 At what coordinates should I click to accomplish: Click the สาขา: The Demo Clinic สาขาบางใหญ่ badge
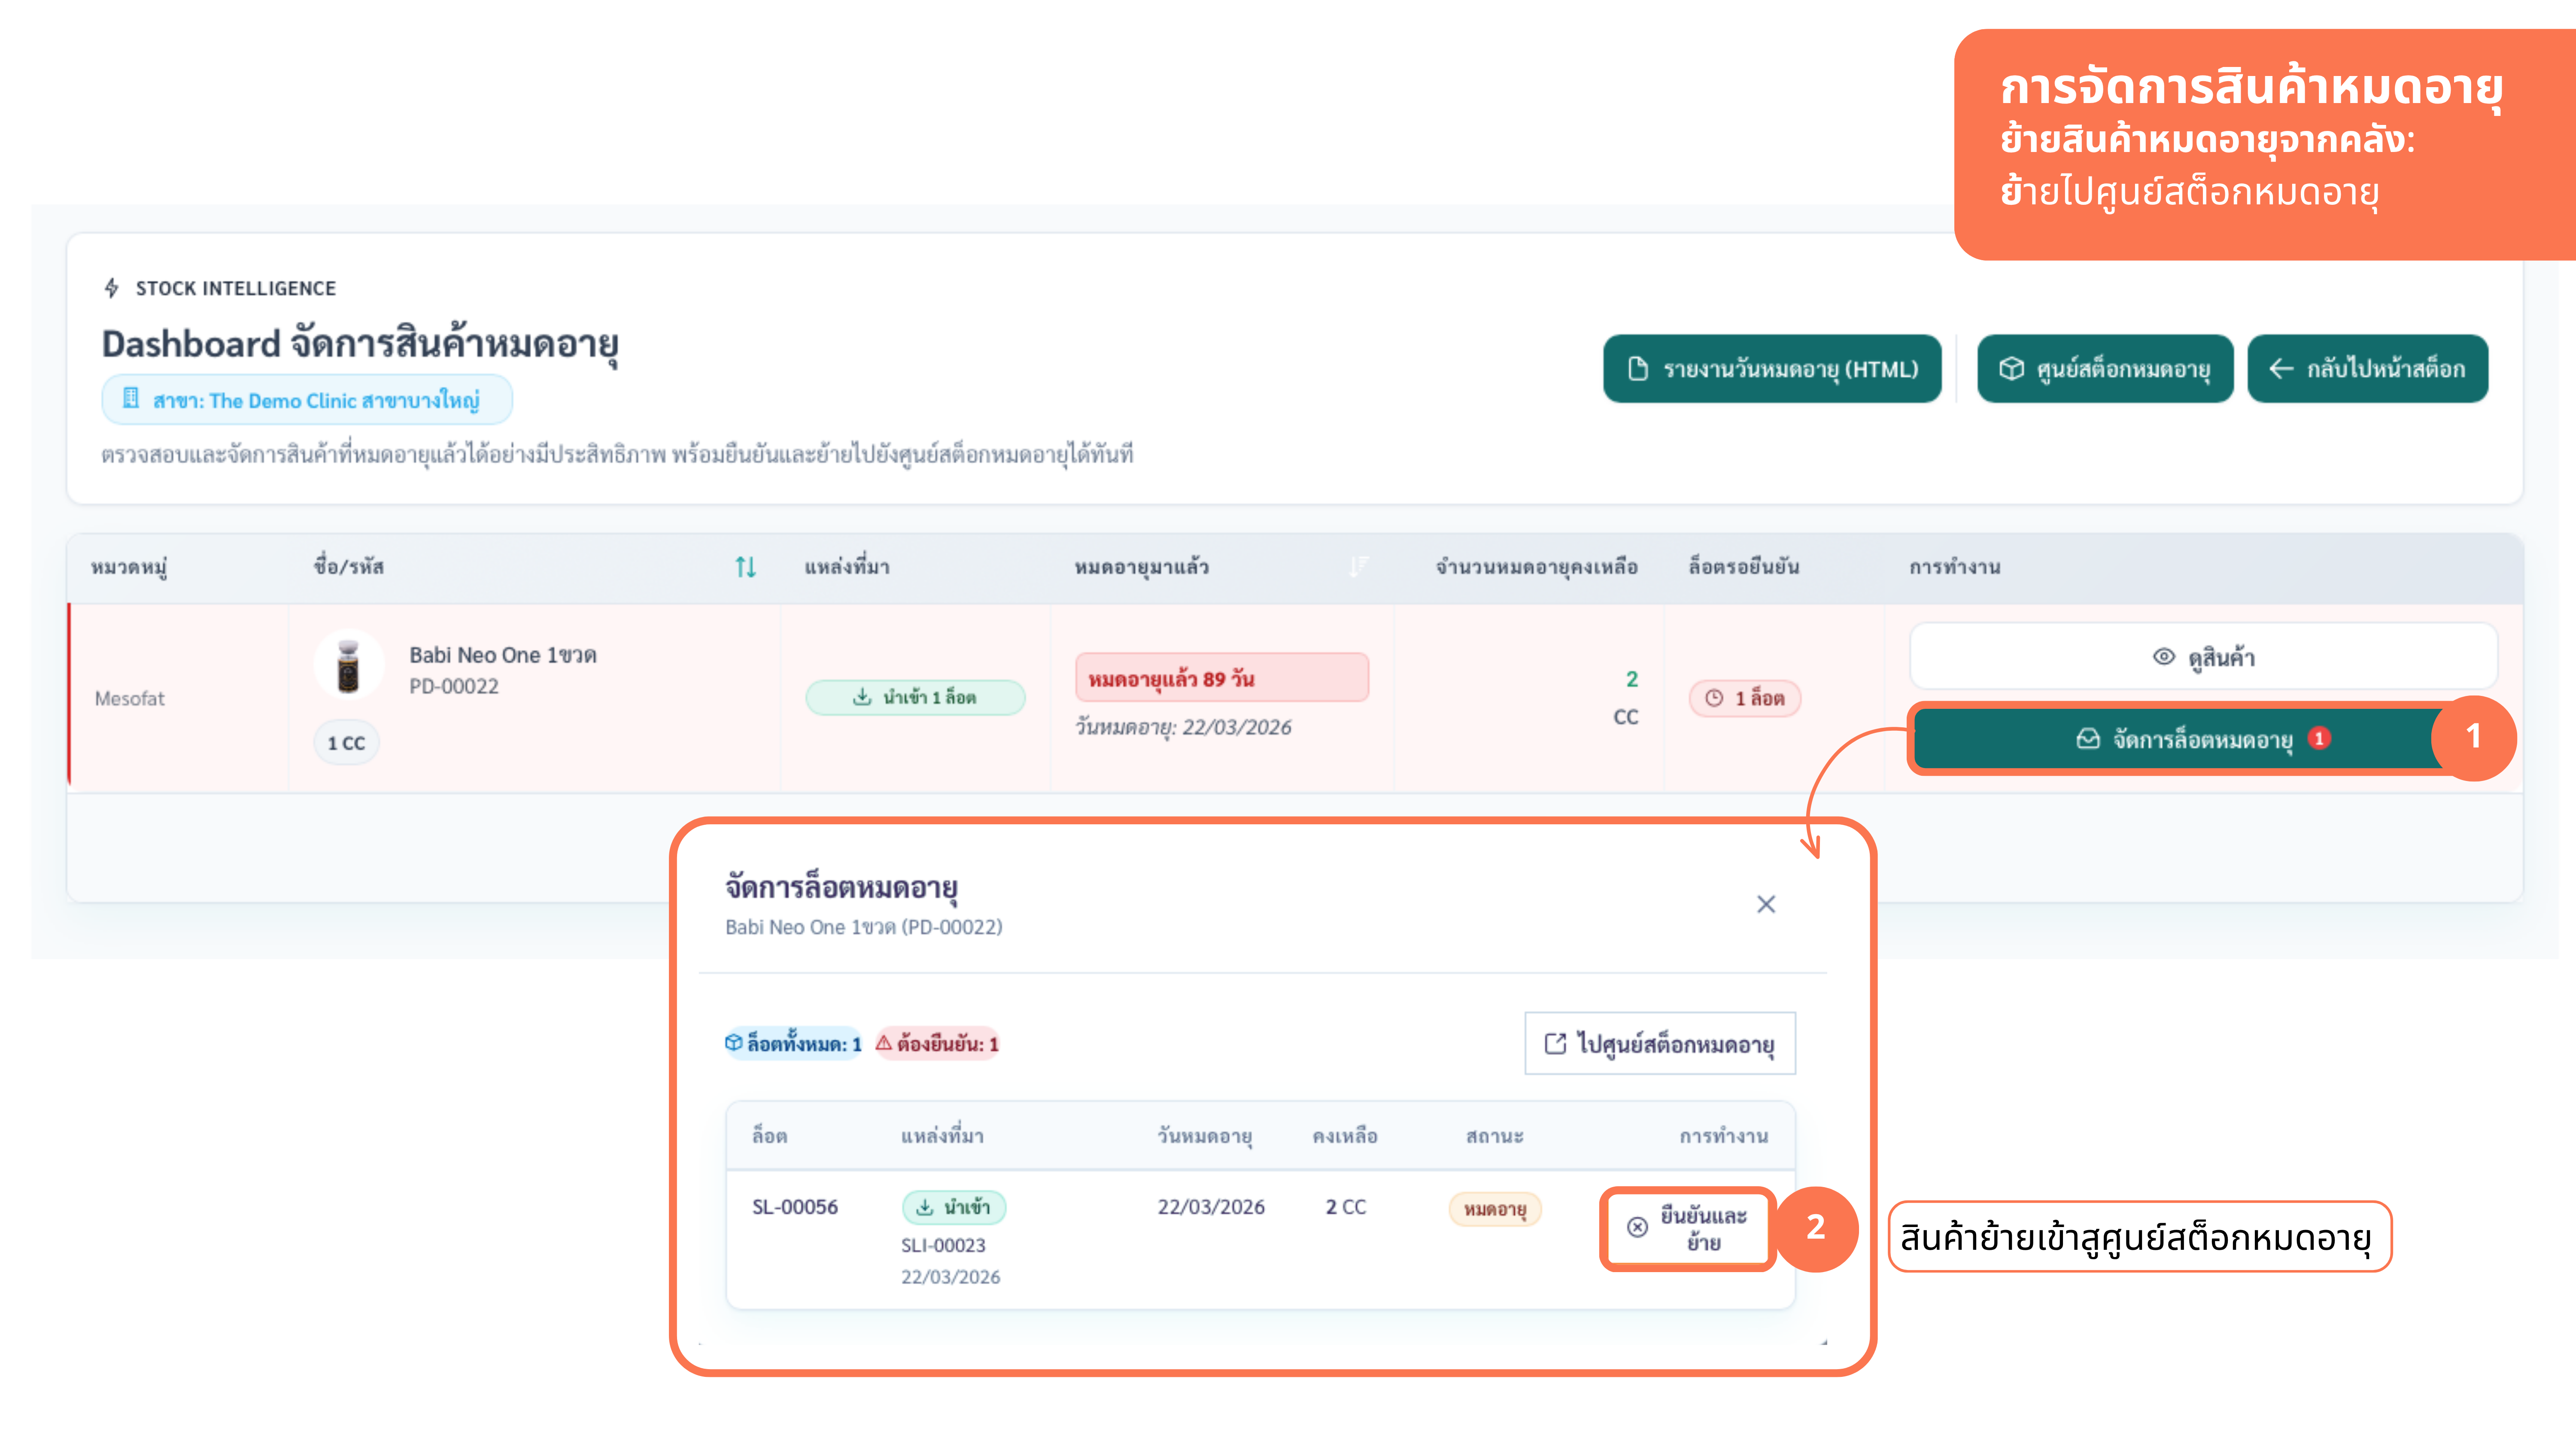[x=307, y=400]
